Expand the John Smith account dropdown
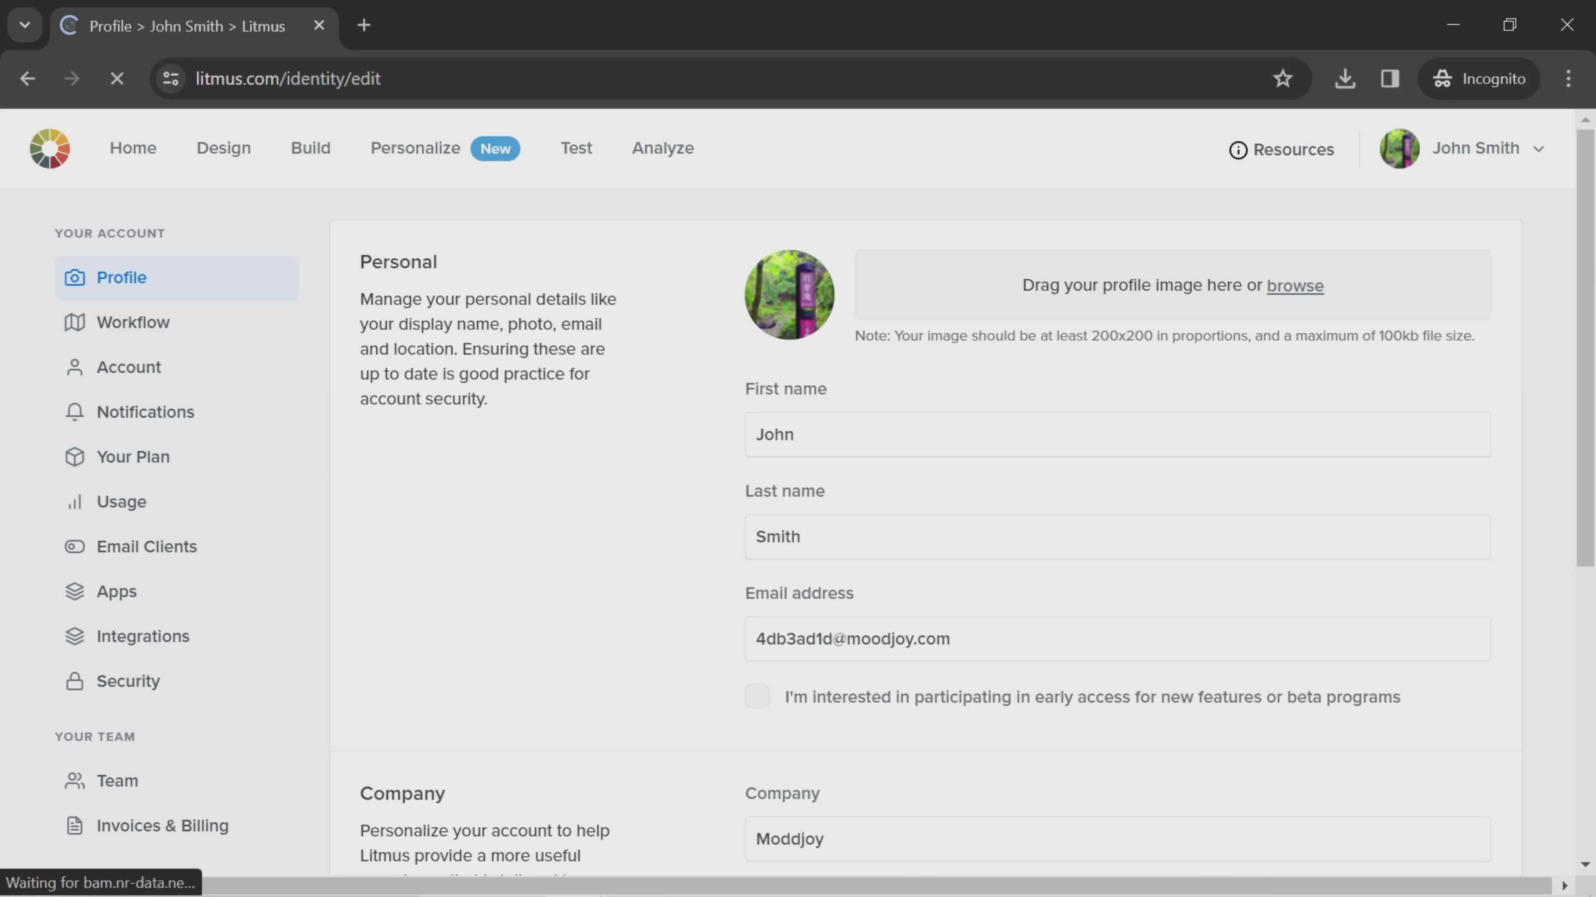1596x897 pixels. click(x=1538, y=149)
